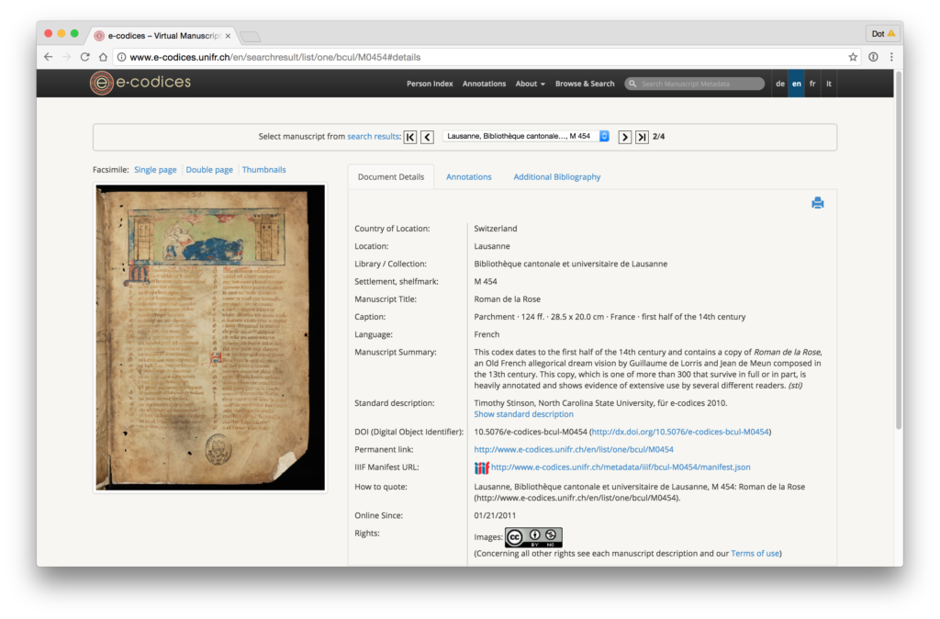
Task: Open the Chrome three-dot menu
Action: pos(891,57)
